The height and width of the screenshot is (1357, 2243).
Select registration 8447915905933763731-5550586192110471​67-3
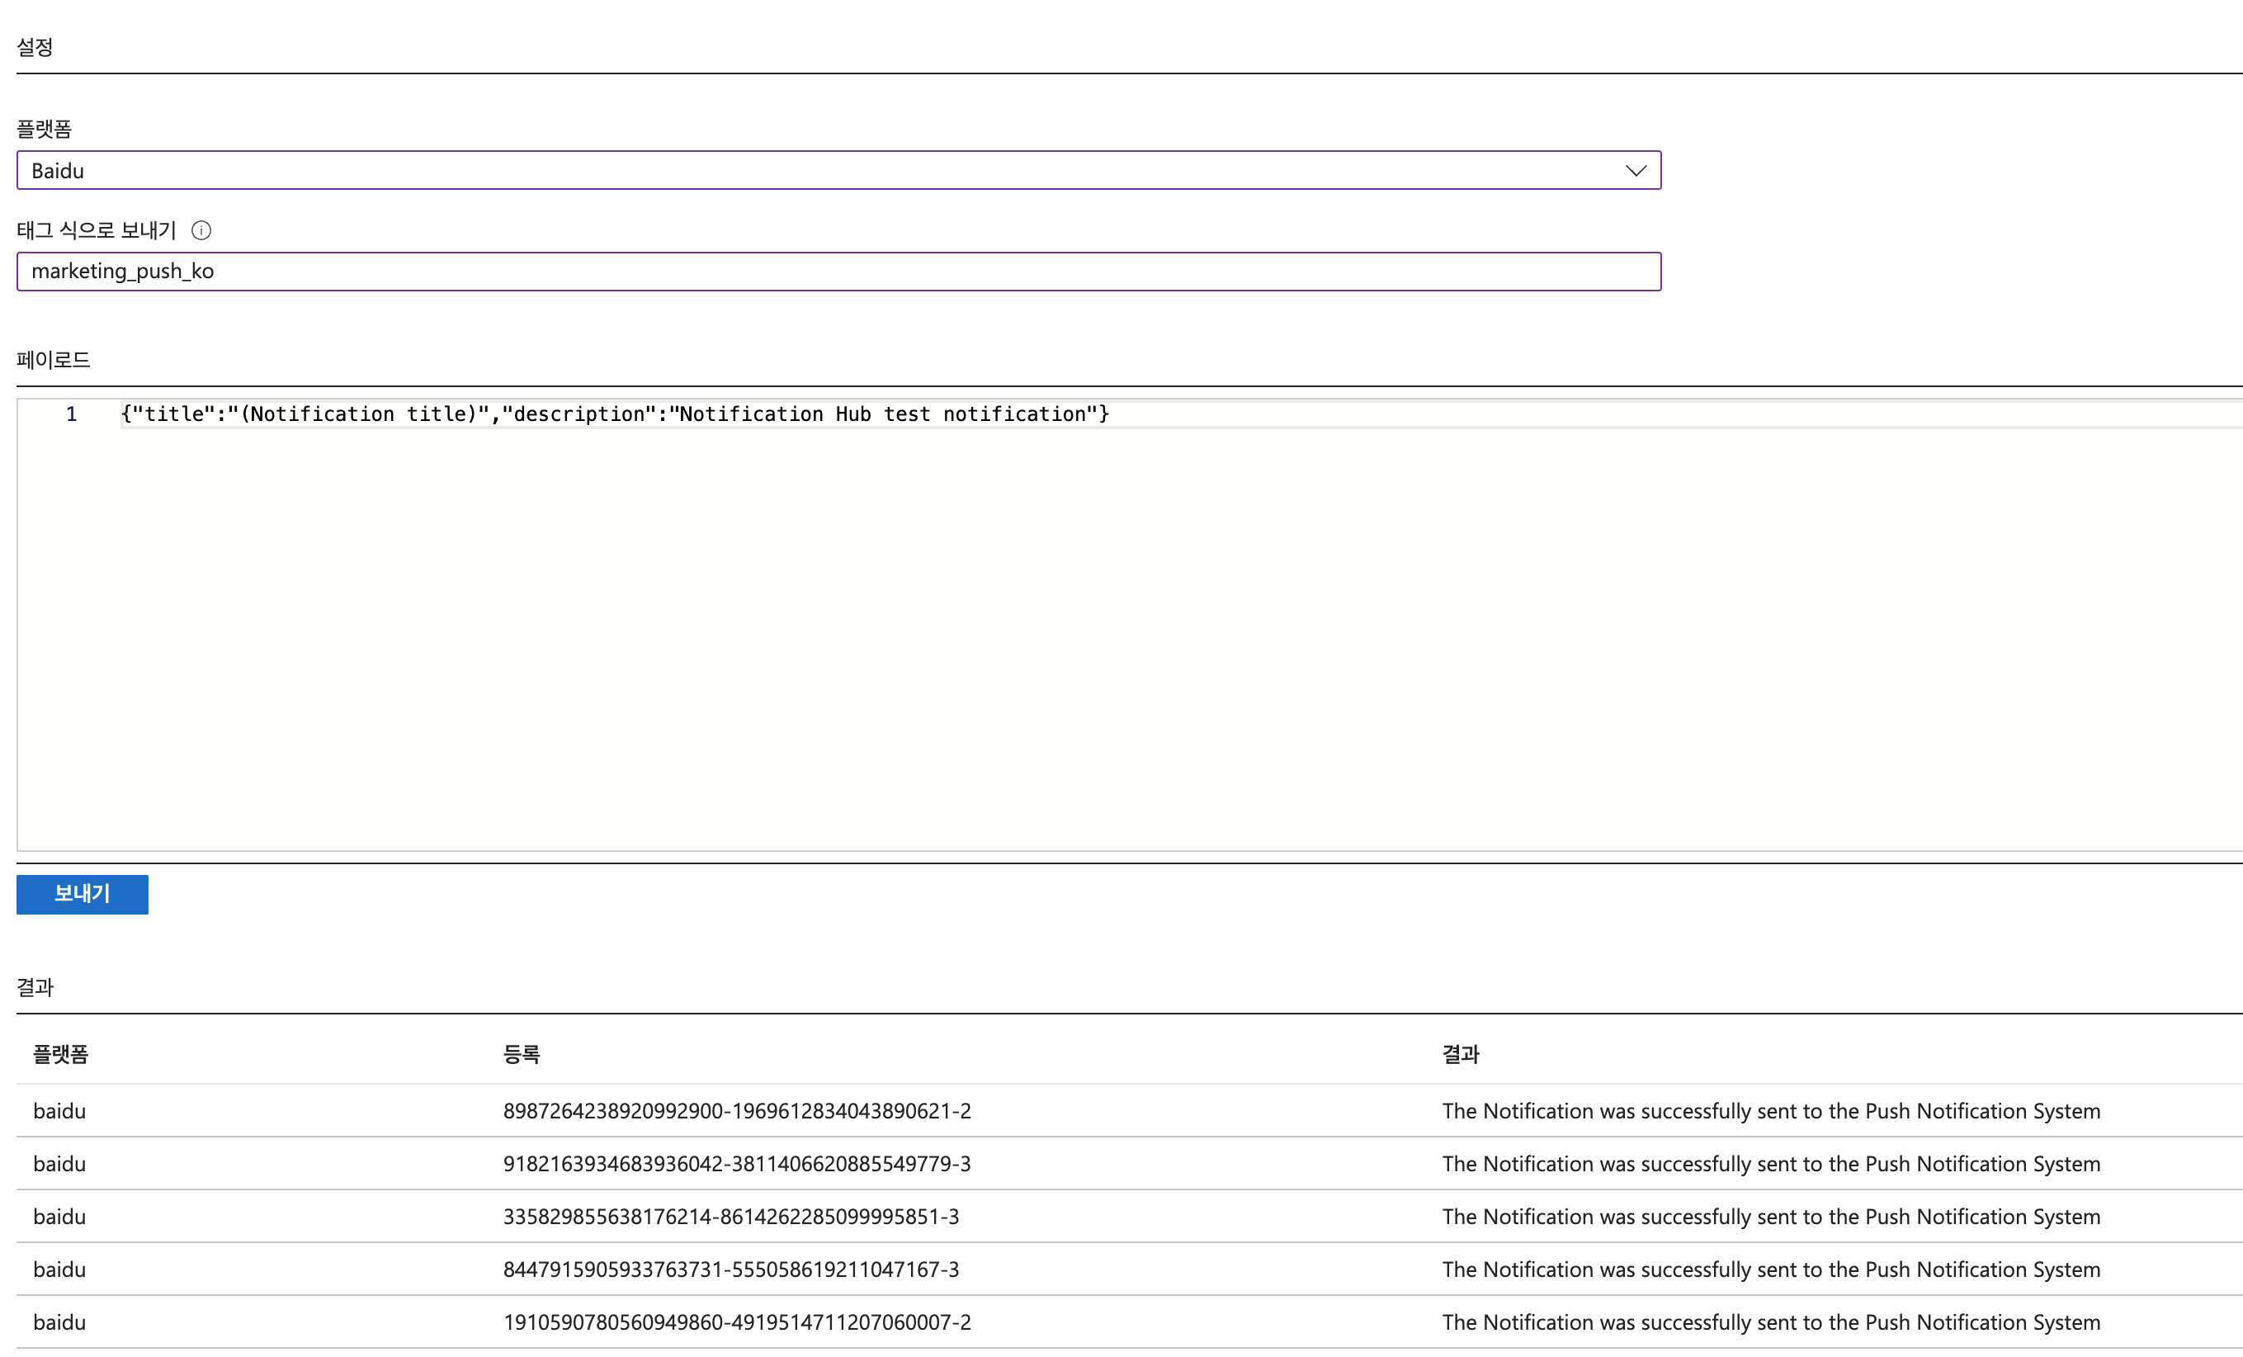(x=731, y=1270)
